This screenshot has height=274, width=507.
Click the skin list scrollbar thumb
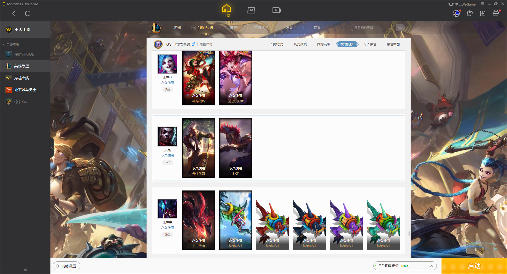click(x=409, y=233)
